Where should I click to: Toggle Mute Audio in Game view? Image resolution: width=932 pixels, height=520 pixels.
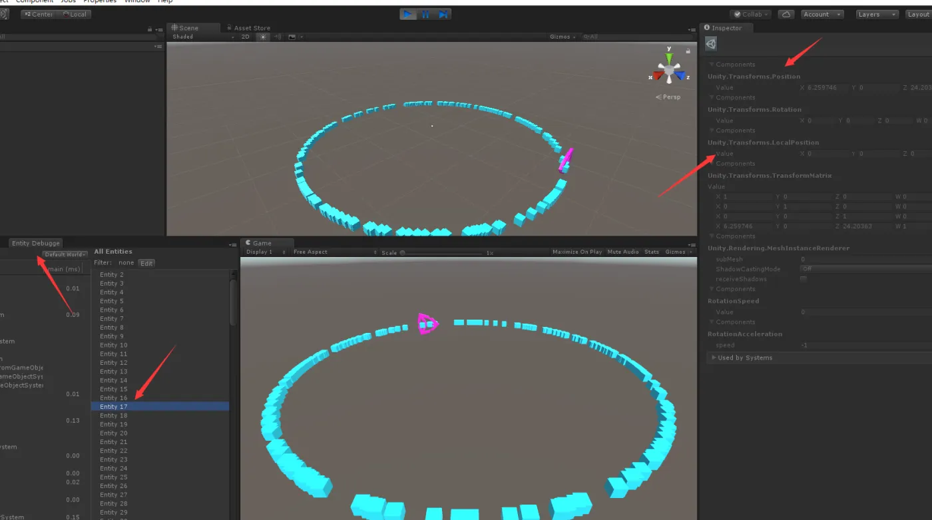coord(623,252)
